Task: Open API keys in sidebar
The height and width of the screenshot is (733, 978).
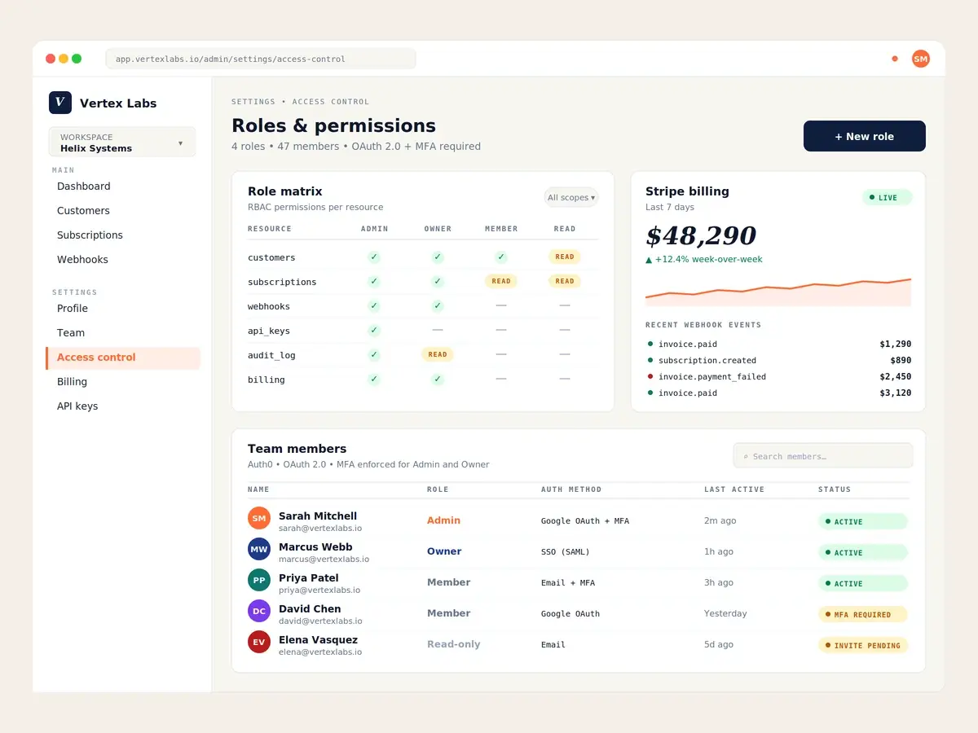Action: [x=77, y=406]
